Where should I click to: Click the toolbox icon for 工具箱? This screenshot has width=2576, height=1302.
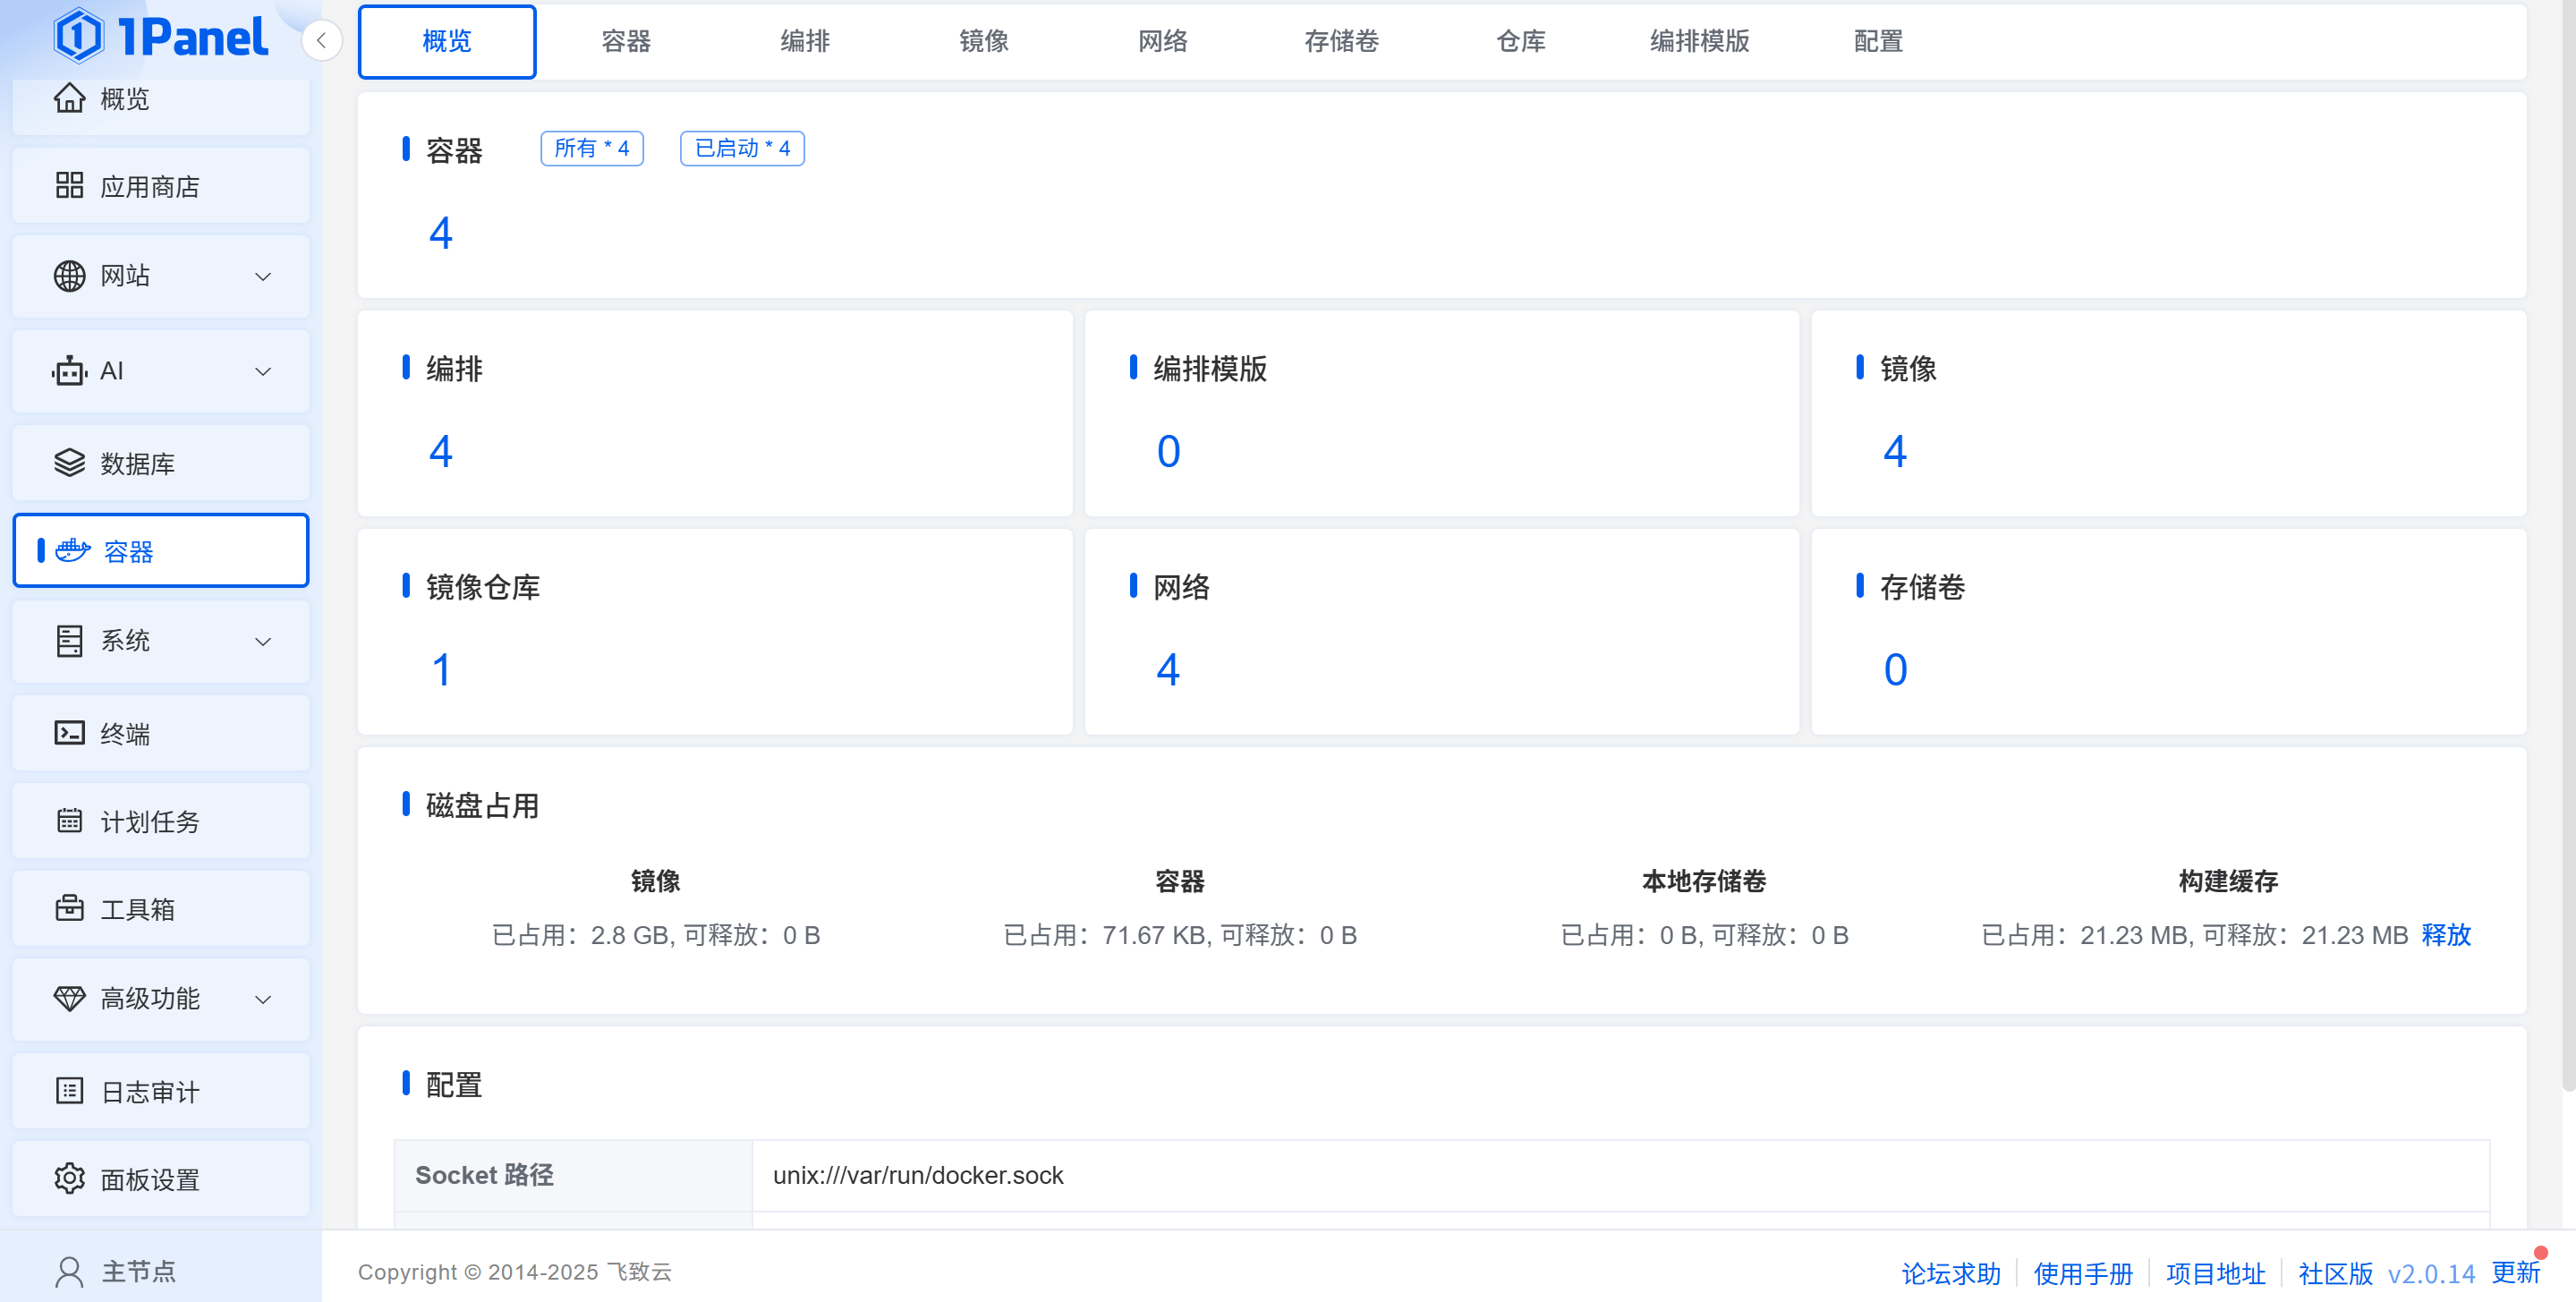pos(69,909)
